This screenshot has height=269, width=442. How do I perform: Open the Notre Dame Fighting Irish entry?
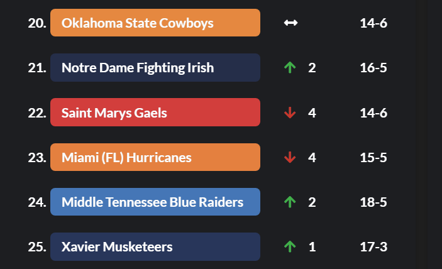point(155,68)
